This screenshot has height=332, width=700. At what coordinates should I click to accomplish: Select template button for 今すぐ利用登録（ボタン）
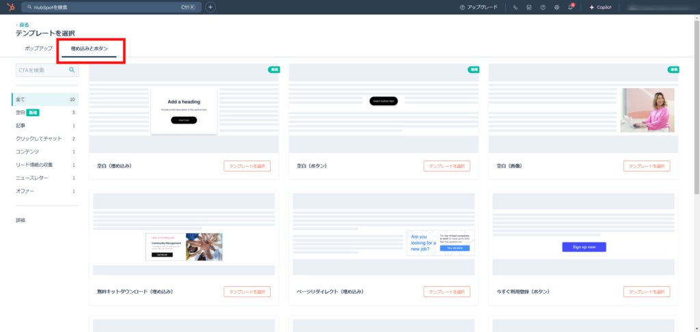(x=646, y=292)
